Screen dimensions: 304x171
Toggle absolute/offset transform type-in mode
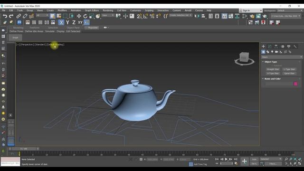click(x=141, y=160)
